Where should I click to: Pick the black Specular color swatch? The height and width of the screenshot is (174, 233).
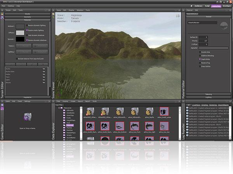pyautogui.click(x=20, y=39)
